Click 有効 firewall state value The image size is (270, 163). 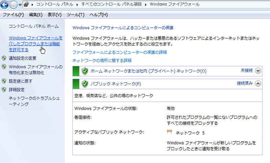171,109
